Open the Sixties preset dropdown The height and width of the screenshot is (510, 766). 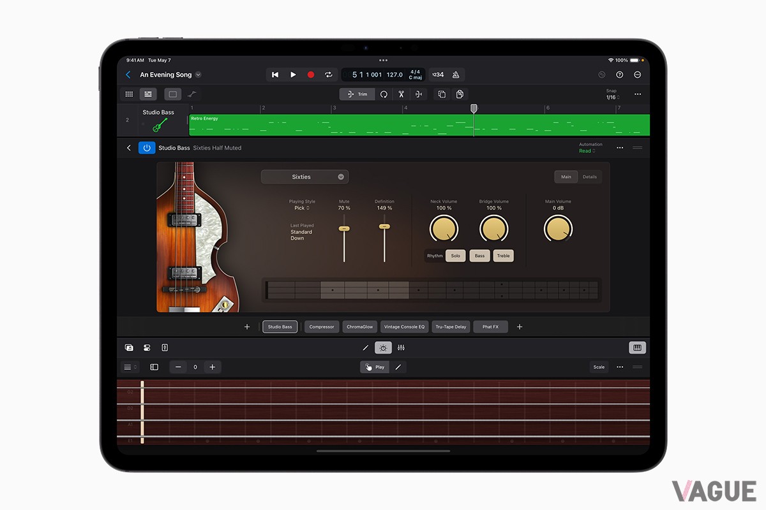click(304, 177)
